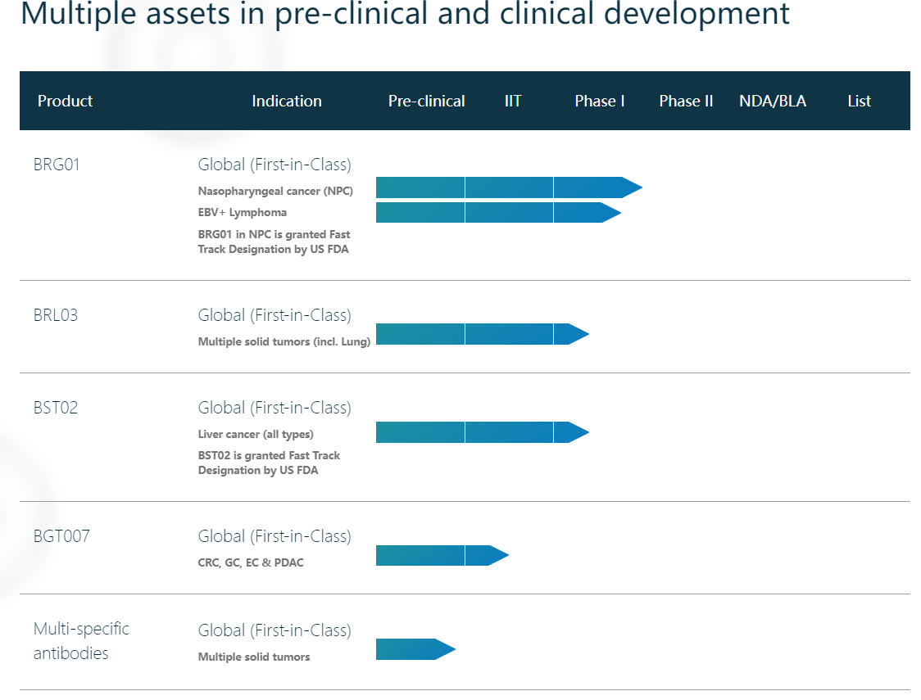Click Multi-specific antibodies product label
The image size is (921, 700).
tap(81, 641)
